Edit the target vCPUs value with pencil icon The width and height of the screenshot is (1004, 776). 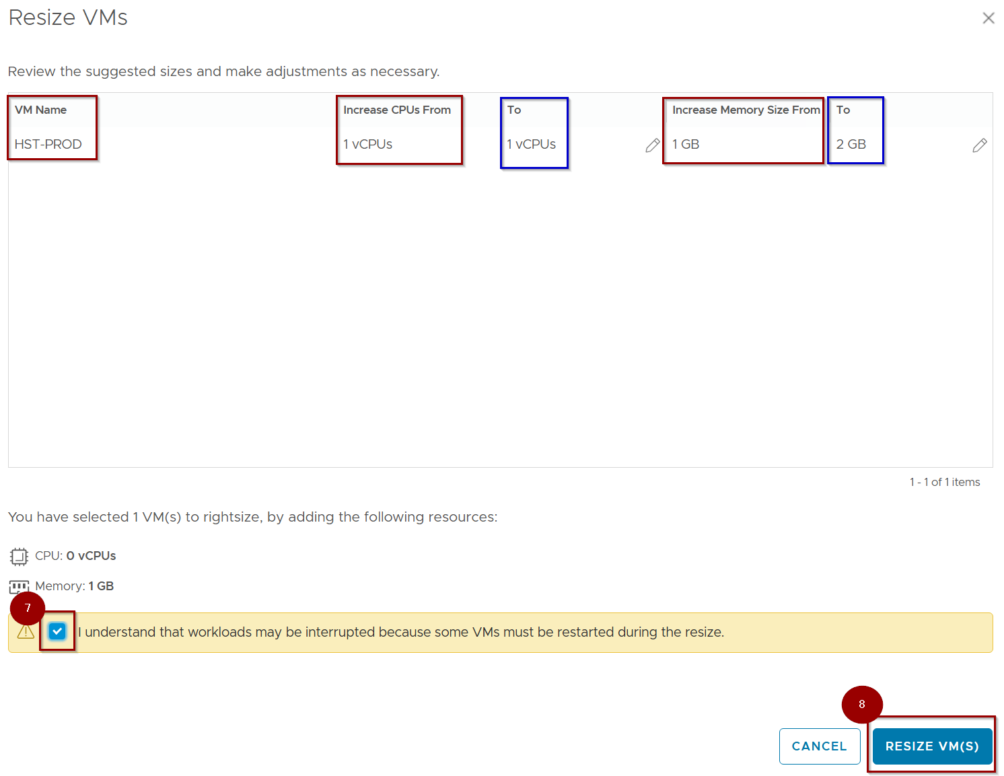652,145
